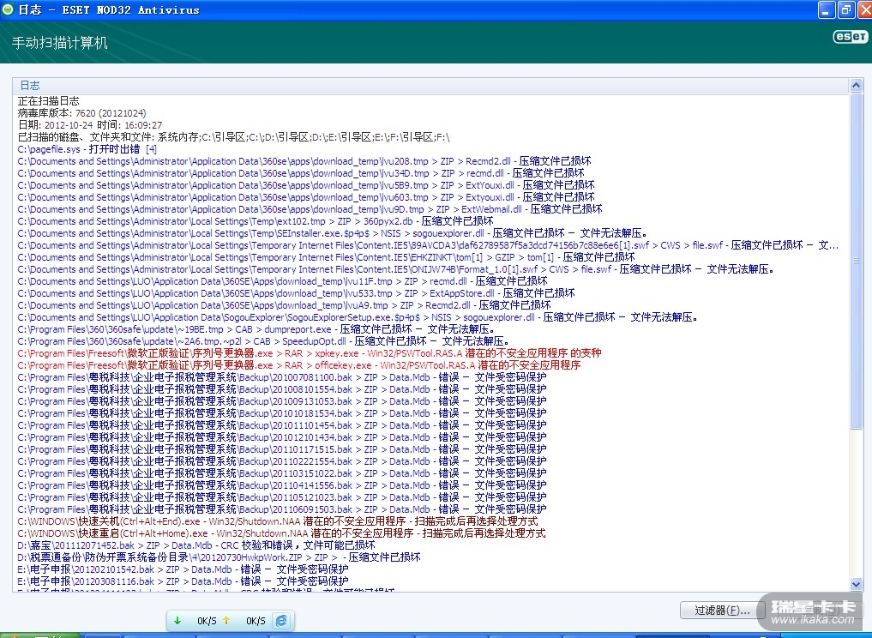Click the 日志 panel header label
This screenshot has width=872, height=638.
(30, 86)
